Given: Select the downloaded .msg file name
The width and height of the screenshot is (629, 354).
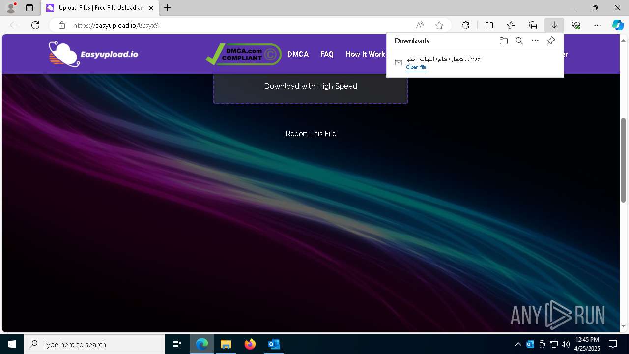Looking at the screenshot, I should [443, 59].
